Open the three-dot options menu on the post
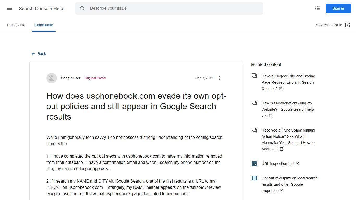 click(x=220, y=78)
